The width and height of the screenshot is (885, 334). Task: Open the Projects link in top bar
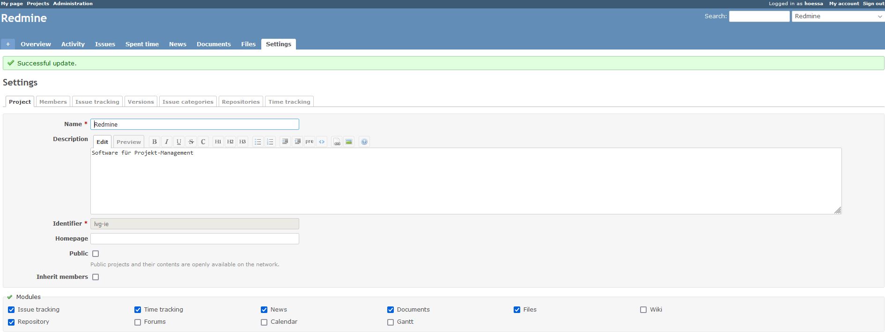tap(38, 3)
